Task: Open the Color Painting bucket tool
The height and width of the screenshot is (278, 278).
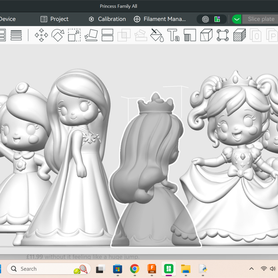Action: pos(157,35)
